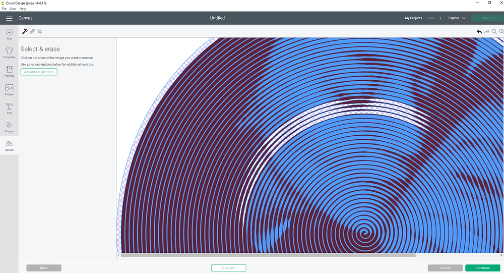Image resolution: width=504 pixels, height=273 pixels.
Task: Open the Images library
Action: click(x=9, y=90)
